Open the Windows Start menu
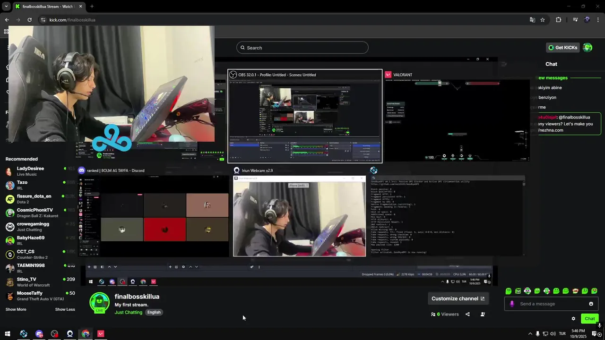605x340 pixels. [x=8, y=334]
